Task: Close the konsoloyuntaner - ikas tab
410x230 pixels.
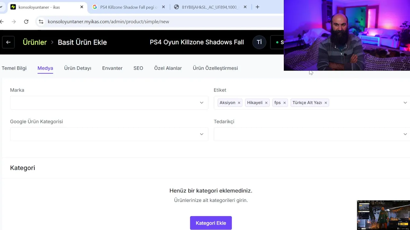Action: 82,7
